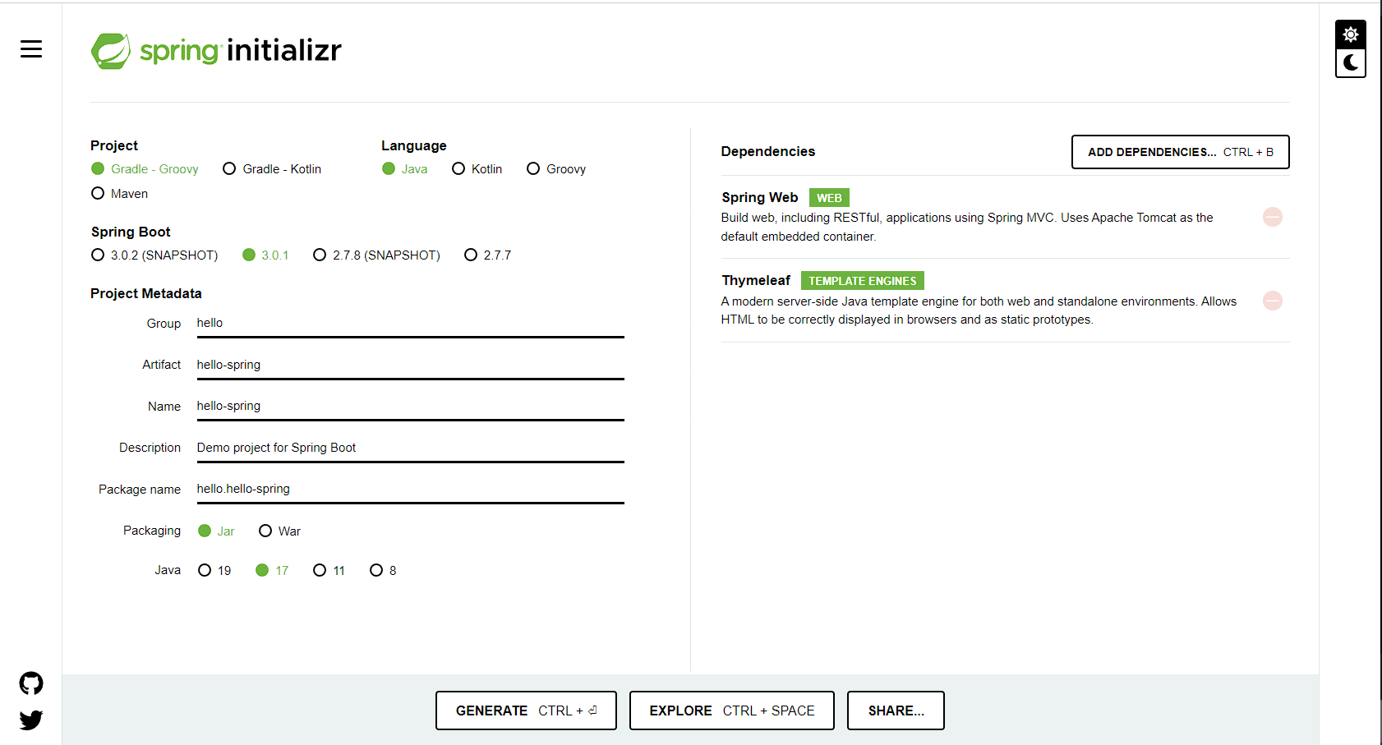Image resolution: width=1382 pixels, height=745 pixels.
Task: Click the Group input field
Action: pos(411,324)
